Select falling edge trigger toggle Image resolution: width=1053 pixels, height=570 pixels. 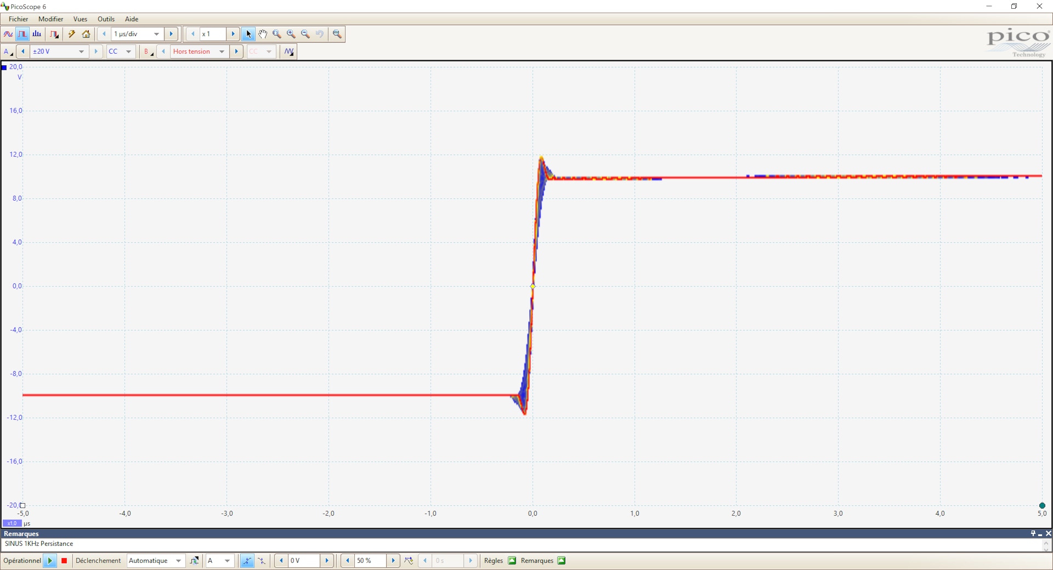tap(262, 561)
